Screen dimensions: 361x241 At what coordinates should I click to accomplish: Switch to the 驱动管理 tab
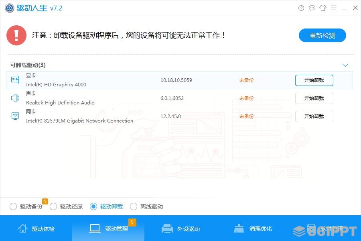point(108,228)
